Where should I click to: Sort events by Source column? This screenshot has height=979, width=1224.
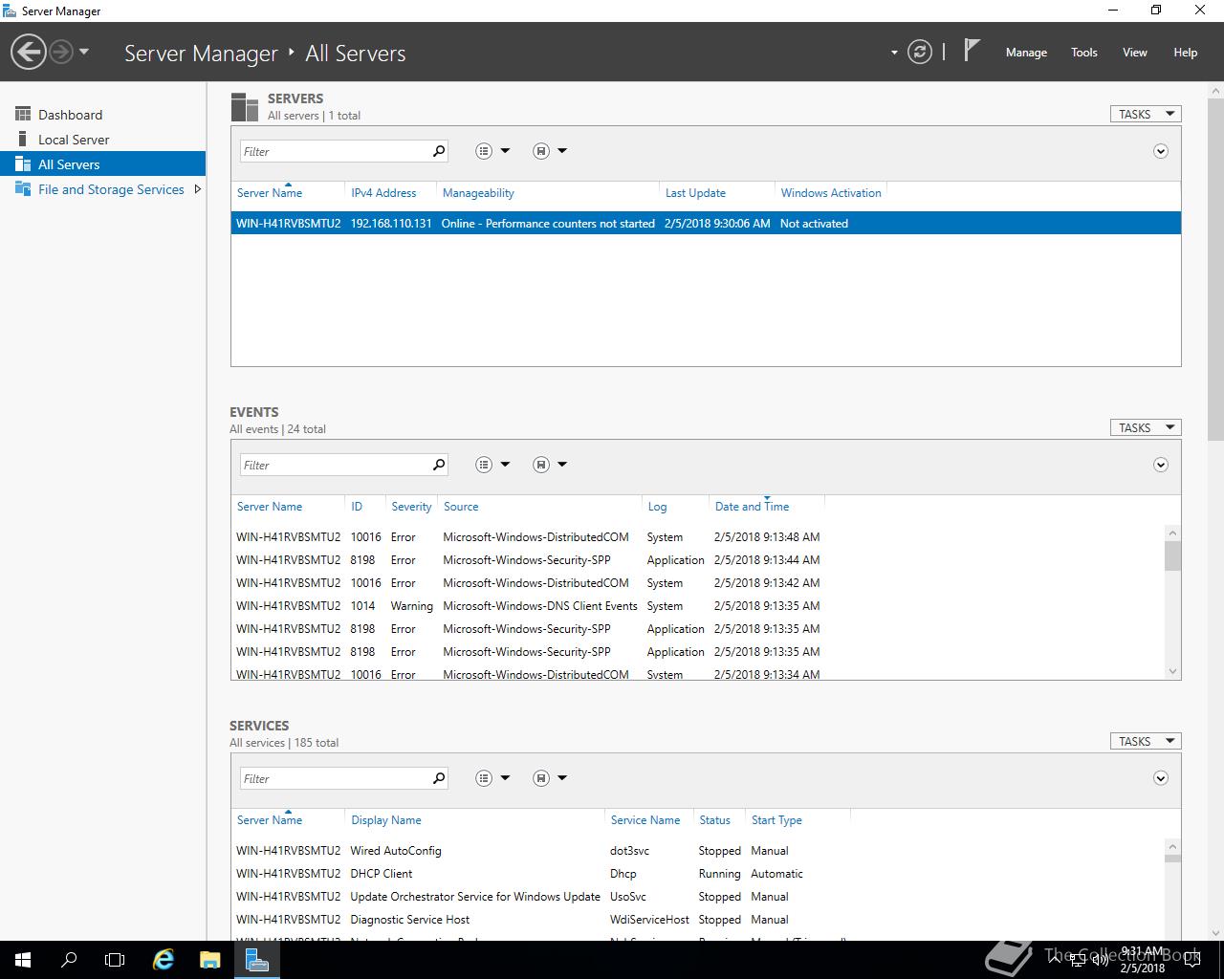click(x=461, y=507)
